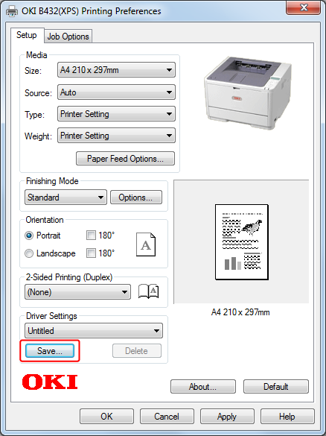Image resolution: width=326 pixels, height=436 pixels.
Task: Click the 'A4 210 x 297mm' preview caption
Action: 240,312
